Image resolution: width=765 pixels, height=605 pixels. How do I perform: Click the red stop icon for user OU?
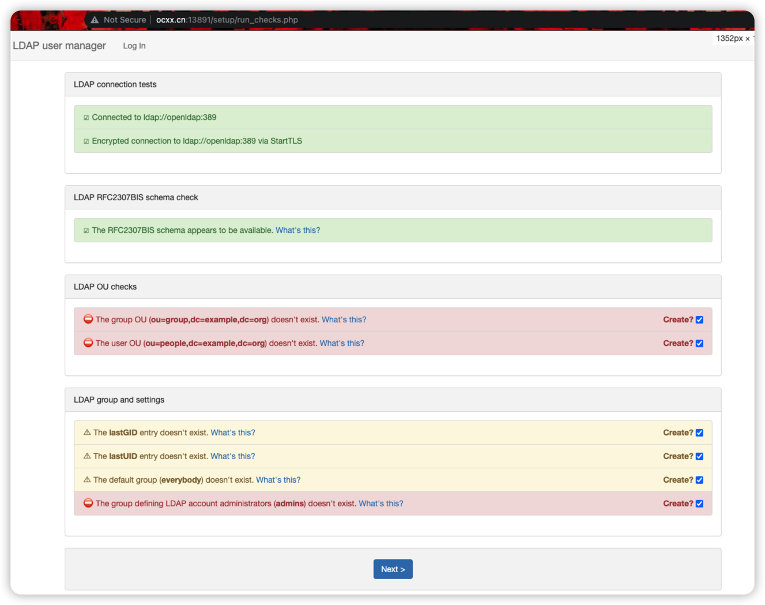(88, 343)
